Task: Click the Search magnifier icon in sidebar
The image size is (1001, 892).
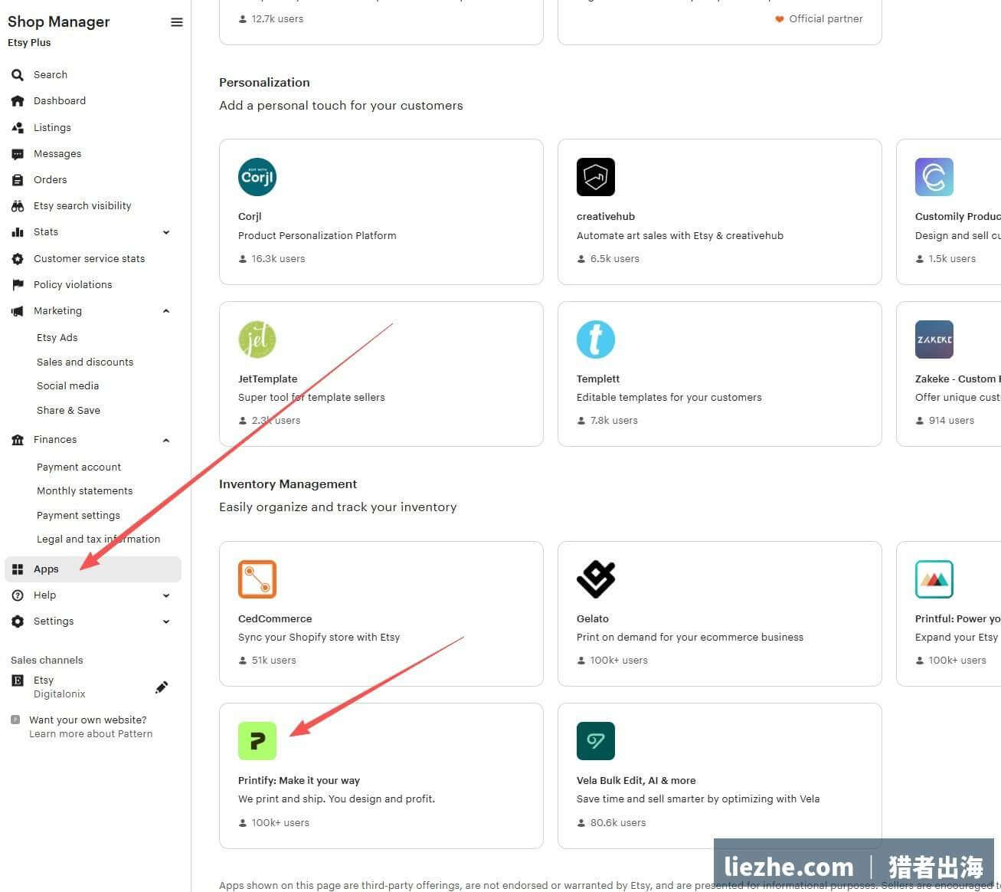Action: click(18, 75)
